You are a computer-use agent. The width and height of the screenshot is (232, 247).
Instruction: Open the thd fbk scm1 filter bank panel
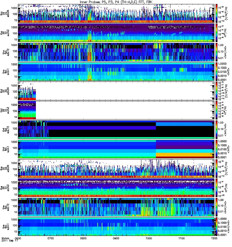(116, 149)
